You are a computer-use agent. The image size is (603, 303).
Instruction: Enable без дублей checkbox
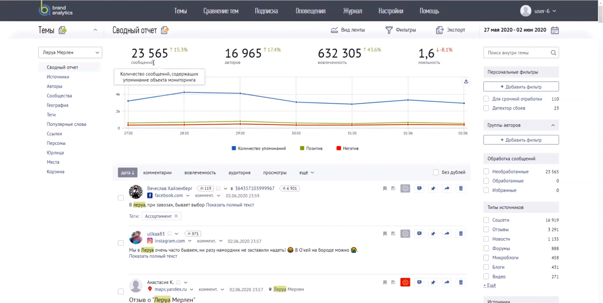pos(436,172)
